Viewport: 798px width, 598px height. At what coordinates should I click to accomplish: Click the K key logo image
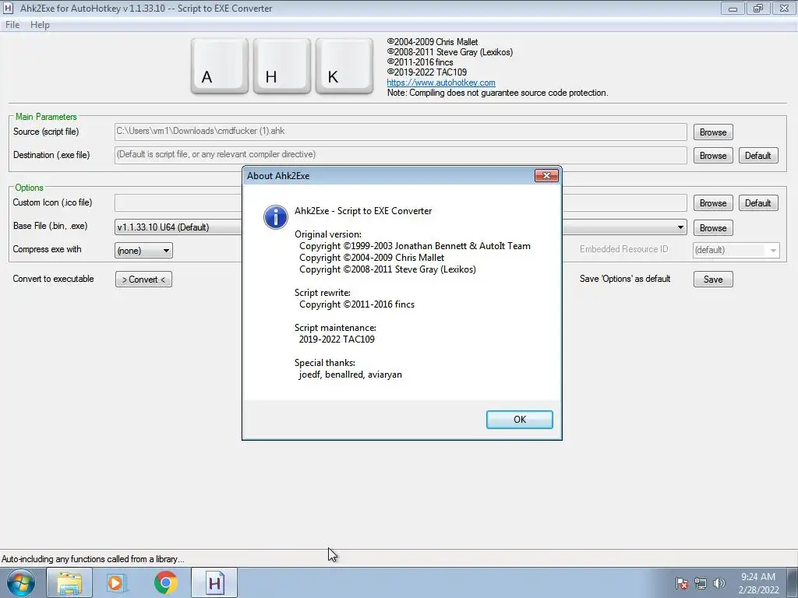pos(344,66)
